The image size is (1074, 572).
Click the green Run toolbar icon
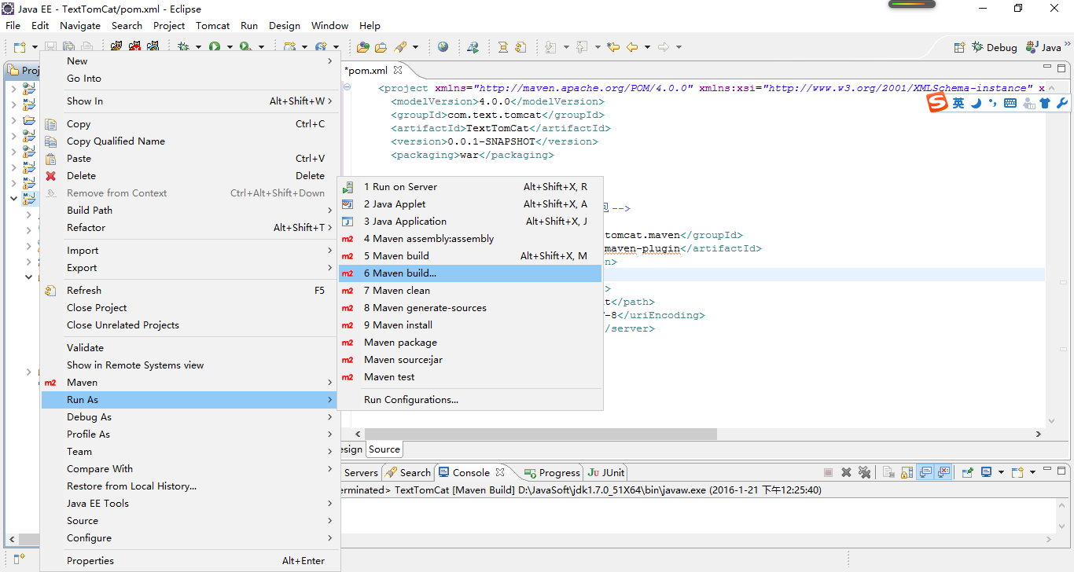click(x=215, y=47)
